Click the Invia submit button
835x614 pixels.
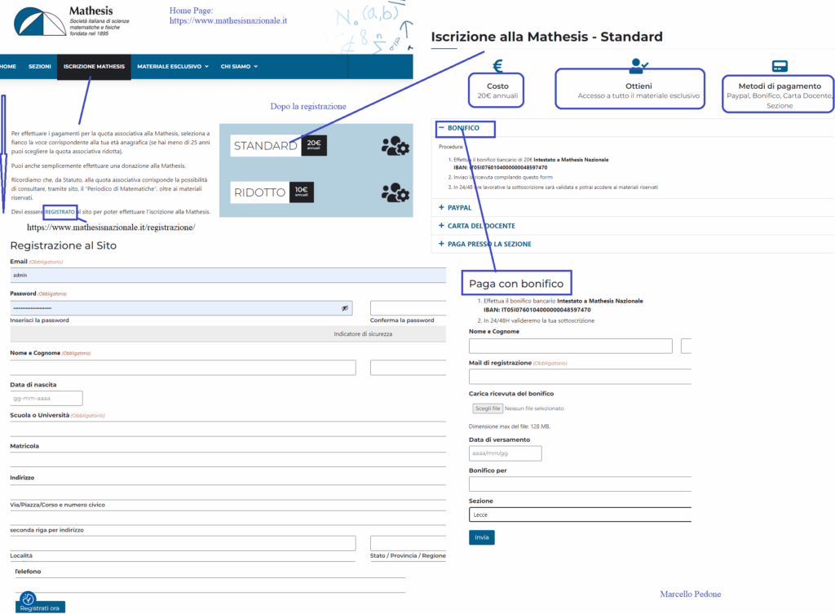pyautogui.click(x=481, y=537)
